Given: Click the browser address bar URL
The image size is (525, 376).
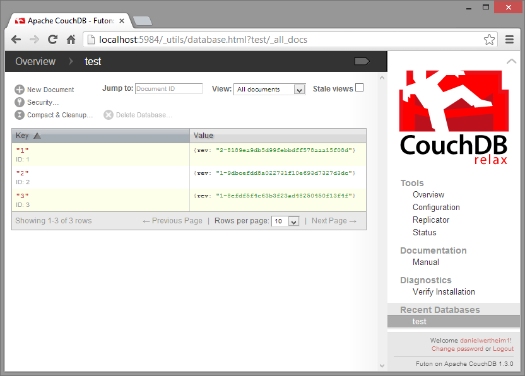Looking at the screenshot, I should tap(203, 40).
